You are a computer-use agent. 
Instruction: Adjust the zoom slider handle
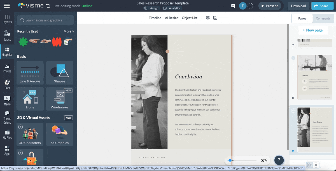point(230,160)
